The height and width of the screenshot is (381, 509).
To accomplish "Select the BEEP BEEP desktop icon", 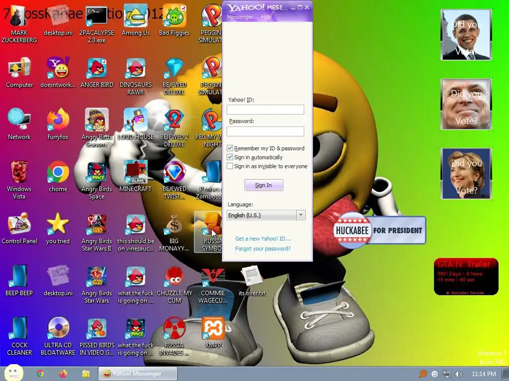I will (x=19, y=281).
